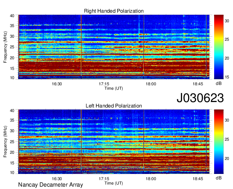Click the 25 frequency tick on Left Handed plot
The image size is (233, 189).
tap(12, 142)
